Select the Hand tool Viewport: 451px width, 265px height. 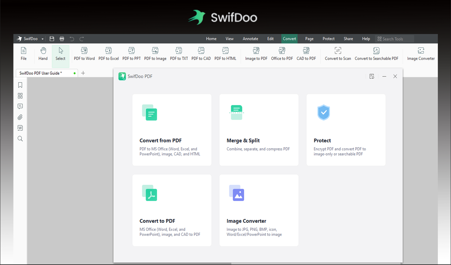point(43,54)
